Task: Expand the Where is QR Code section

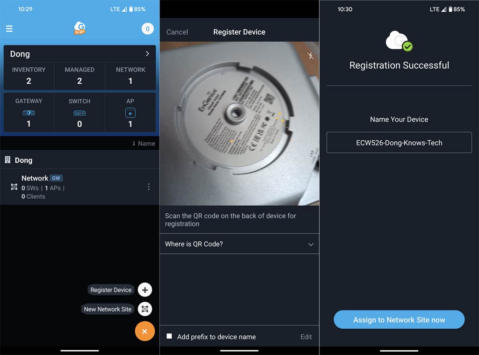Action: pos(239,244)
